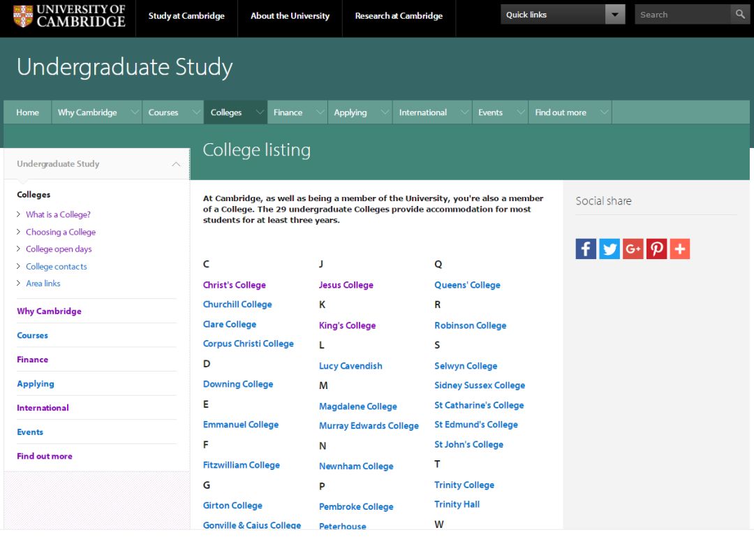Select the Find out more tab
The height and width of the screenshot is (537, 754).
pos(561,112)
